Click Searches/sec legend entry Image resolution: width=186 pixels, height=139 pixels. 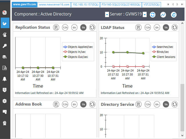click(163, 47)
